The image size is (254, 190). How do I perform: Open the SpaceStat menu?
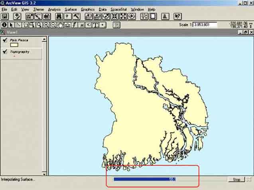pyautogui.click(x=119, y=9)
